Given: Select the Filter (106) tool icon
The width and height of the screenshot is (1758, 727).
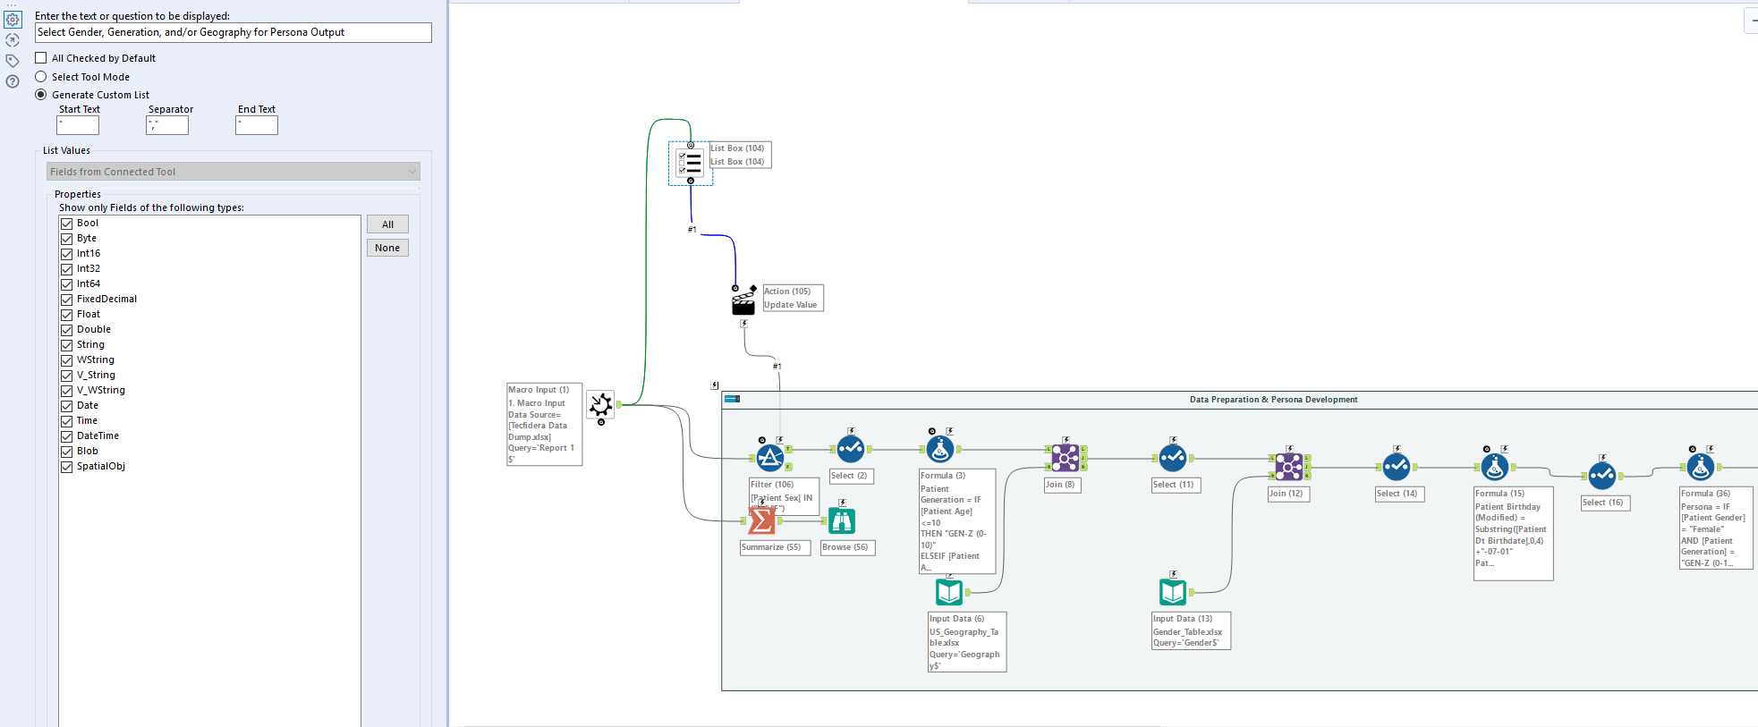Looking at the screenshot, I should click(770, 458).
